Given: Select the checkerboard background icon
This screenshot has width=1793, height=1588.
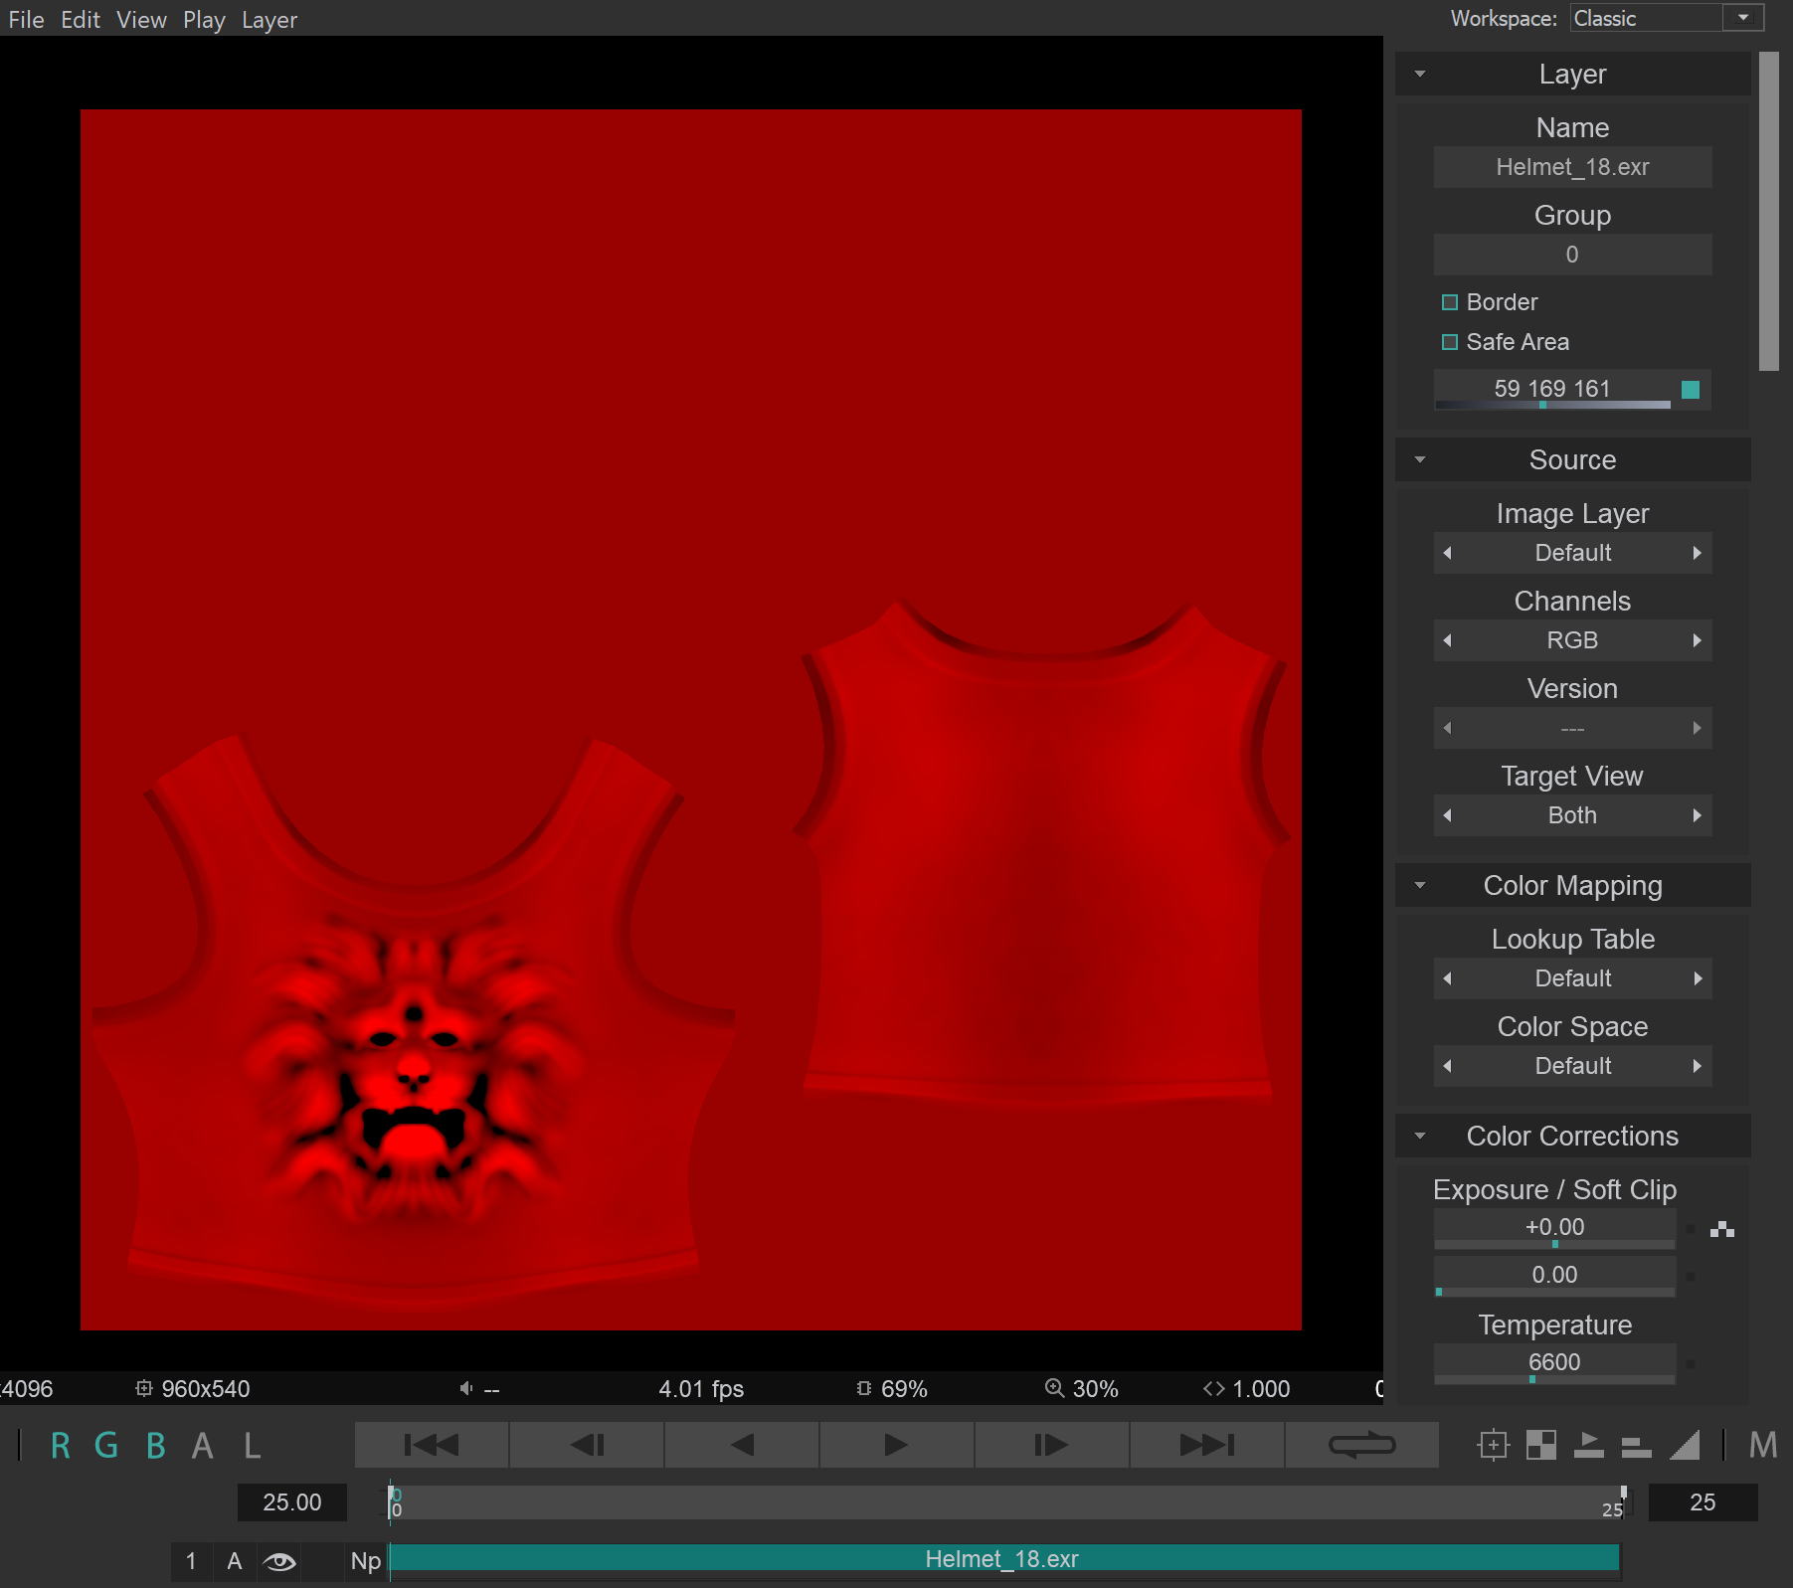Looking at the screenshot, I should click(1541, 1445).
